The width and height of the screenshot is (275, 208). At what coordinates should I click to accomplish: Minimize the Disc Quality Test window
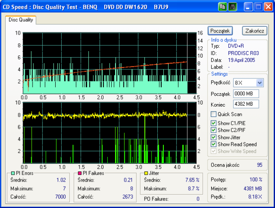(x=248, y=7)
